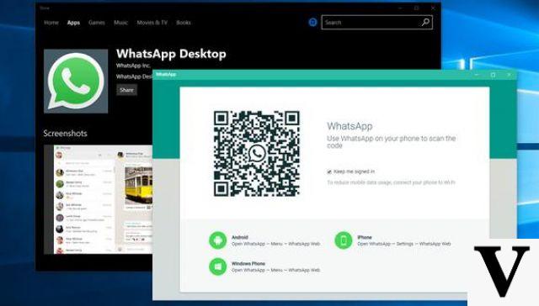
Task: Maximize the WhatsApp window
Action: [493, 75]
